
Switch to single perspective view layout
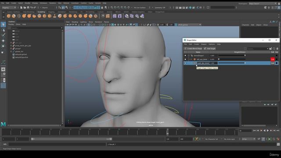[3, 69]
